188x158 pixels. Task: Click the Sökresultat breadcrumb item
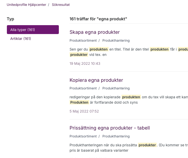[61, 5]
